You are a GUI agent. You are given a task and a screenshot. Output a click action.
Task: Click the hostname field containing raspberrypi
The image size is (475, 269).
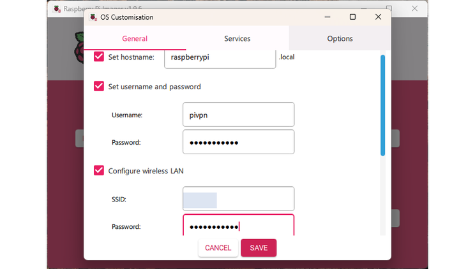click(220, 59)
